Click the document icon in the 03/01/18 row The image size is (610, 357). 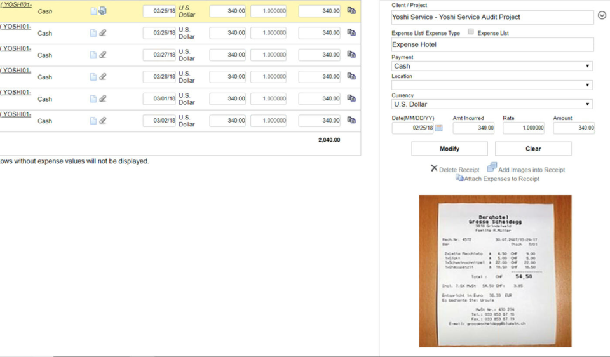click(93, 98)
